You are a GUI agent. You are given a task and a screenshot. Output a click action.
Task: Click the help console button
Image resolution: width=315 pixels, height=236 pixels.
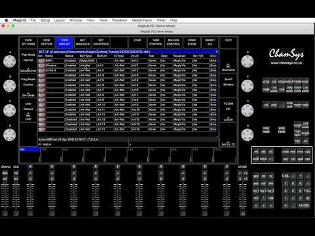[306, 105]
